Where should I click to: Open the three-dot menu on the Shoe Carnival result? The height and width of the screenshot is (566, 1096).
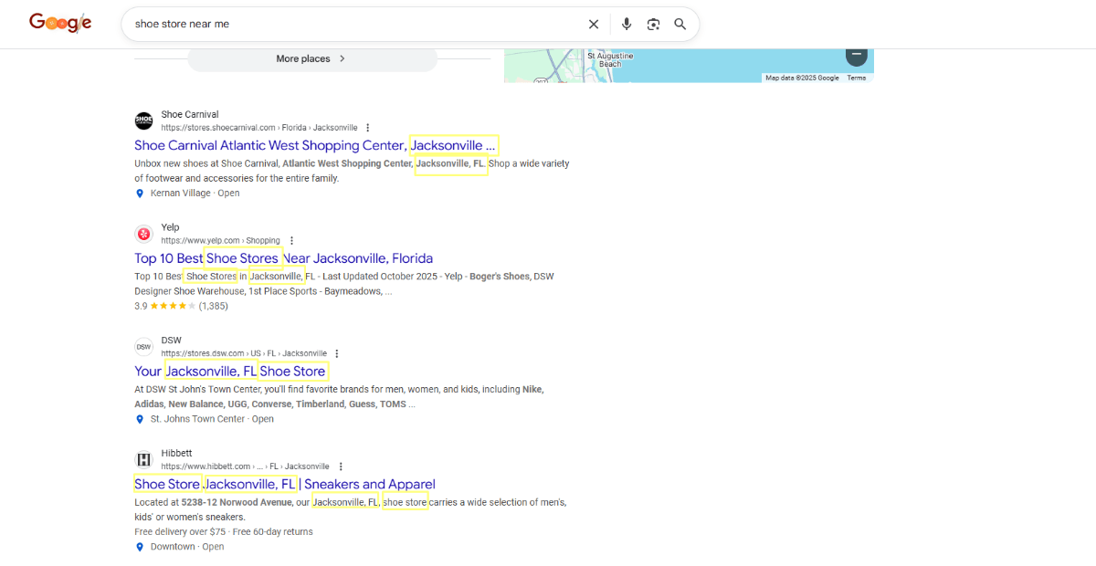point(367,127)
